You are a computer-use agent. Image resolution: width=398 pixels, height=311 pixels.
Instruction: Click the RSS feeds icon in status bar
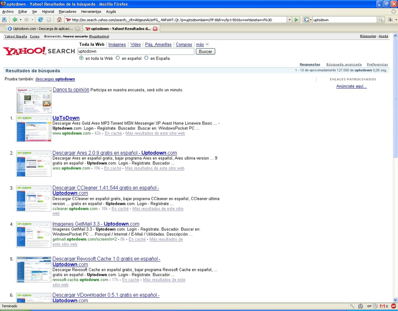click(x=376, y=306)
